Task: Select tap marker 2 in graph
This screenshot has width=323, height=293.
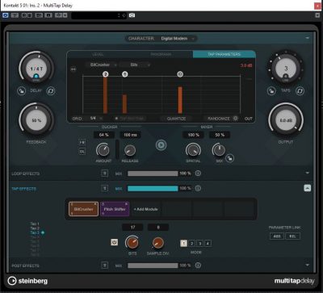Action: click(x=106, y=74)
